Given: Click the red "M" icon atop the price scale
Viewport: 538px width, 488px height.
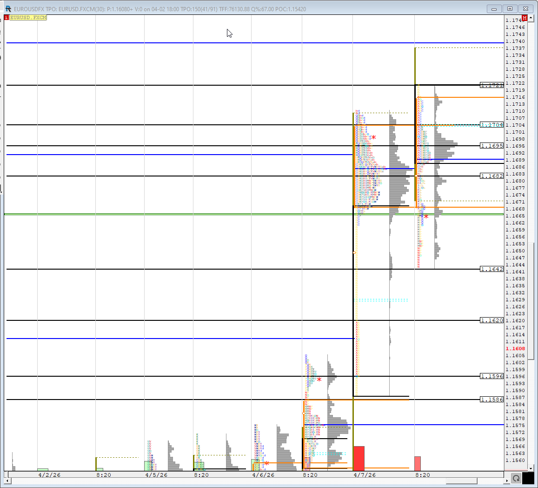Looking at the screenshot, I should coord(525,17).
